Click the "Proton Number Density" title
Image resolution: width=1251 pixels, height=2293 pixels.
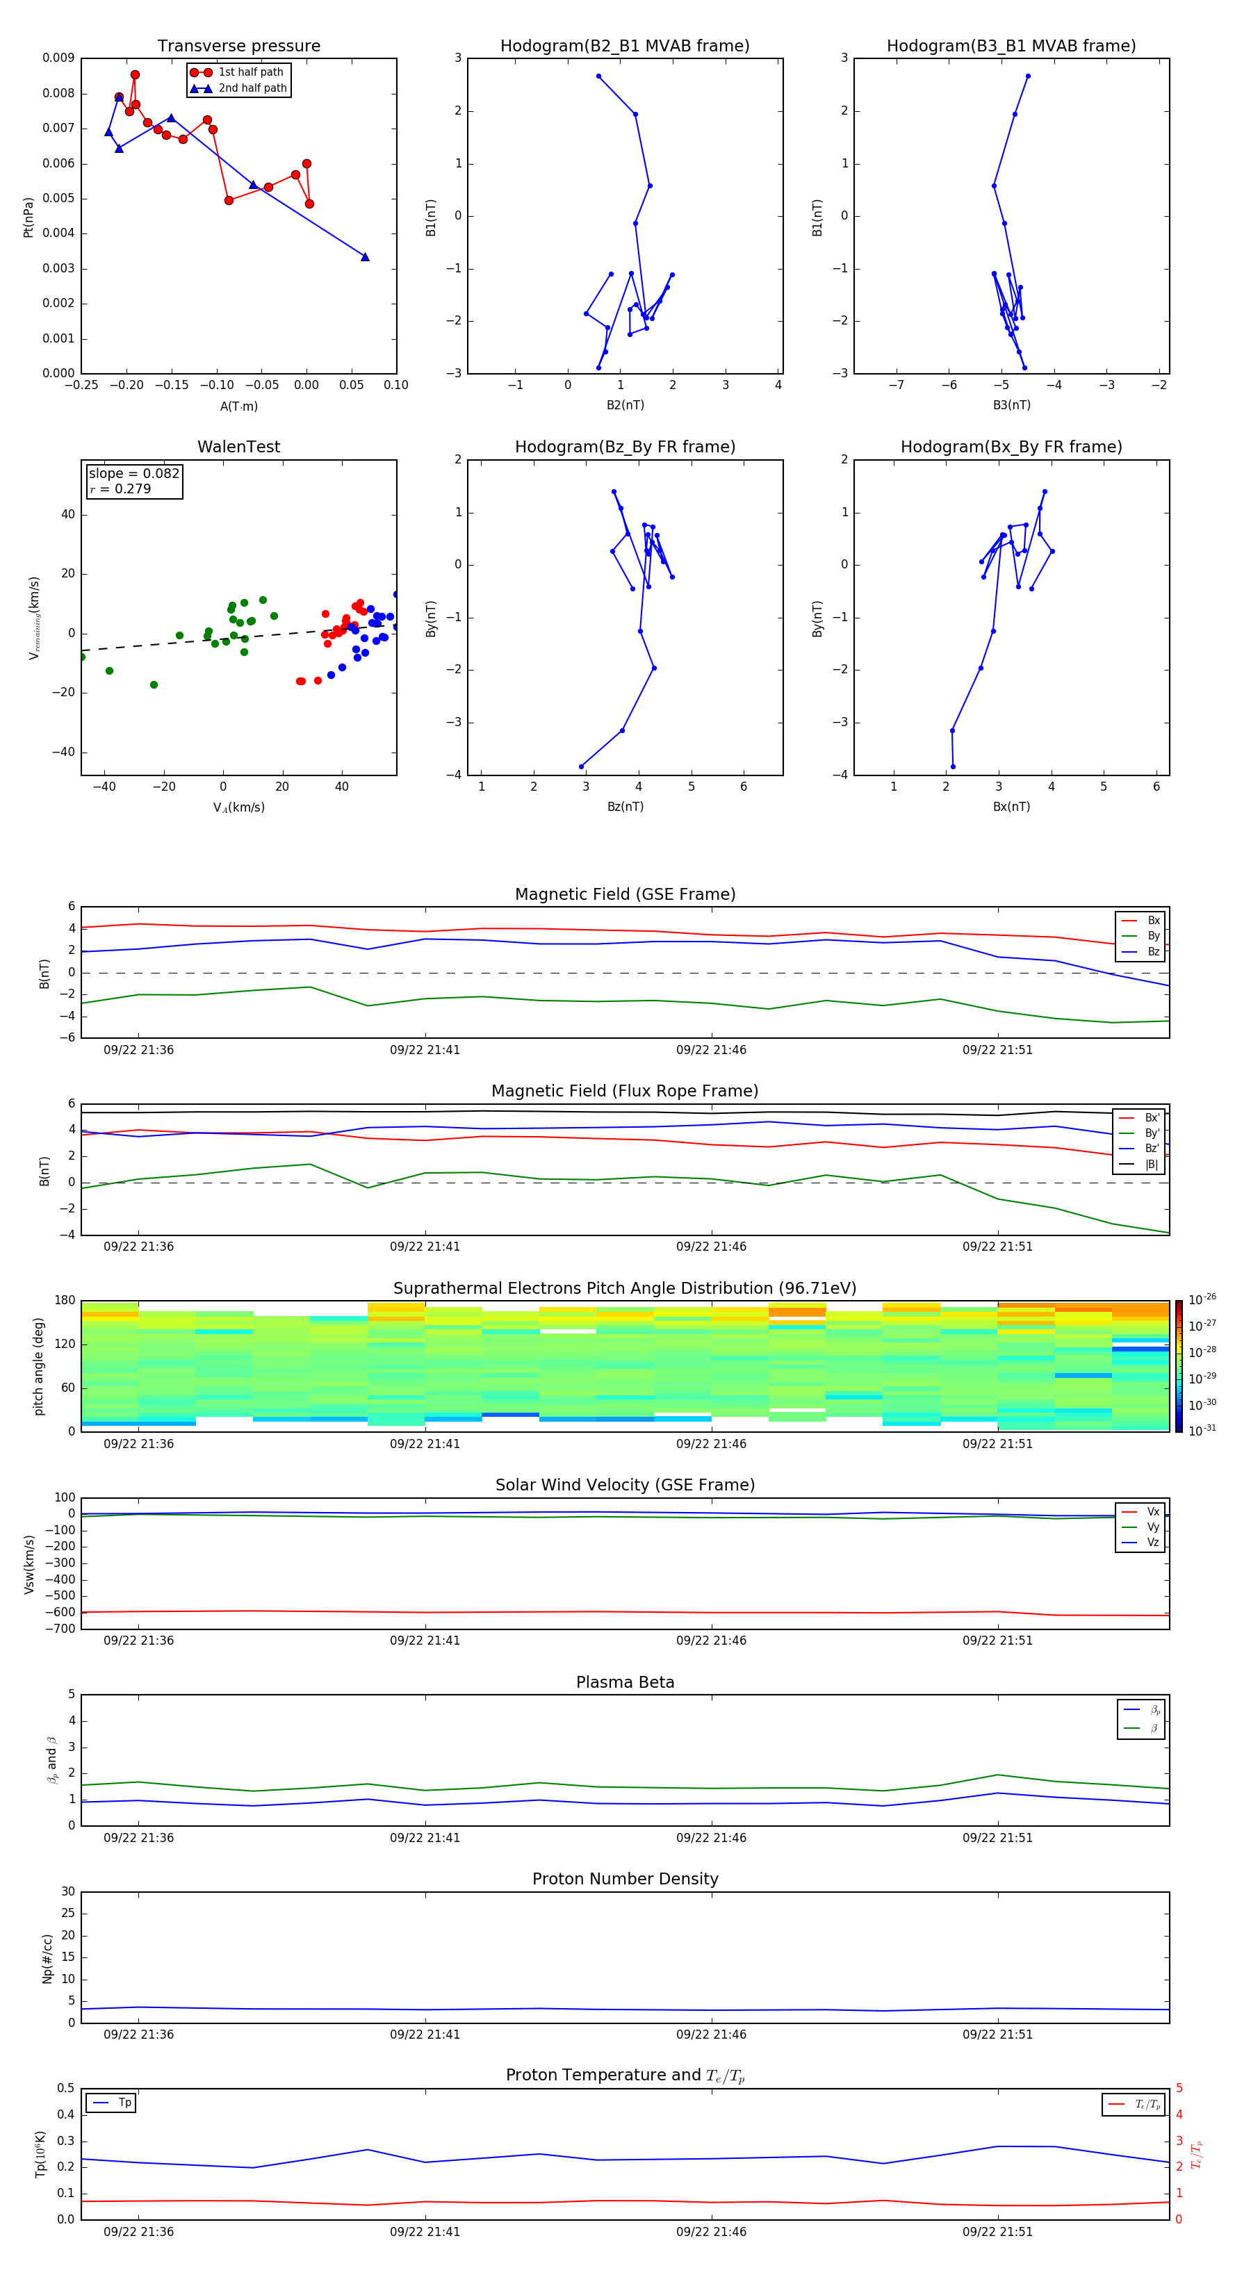pos(625,1879)
